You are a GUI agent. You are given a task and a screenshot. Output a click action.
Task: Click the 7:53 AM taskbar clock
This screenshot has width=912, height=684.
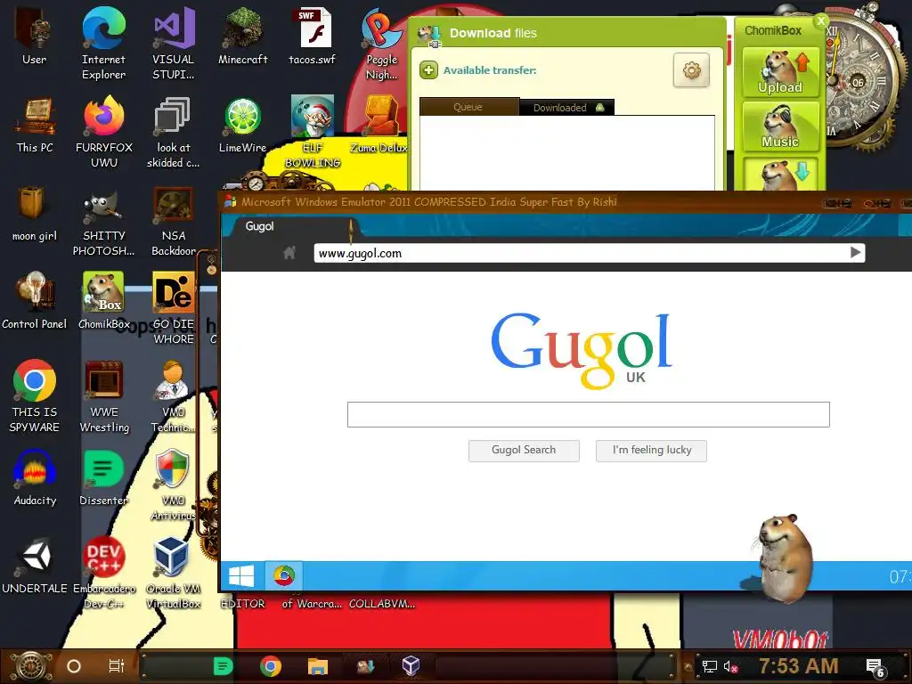[x=799, y=666]
